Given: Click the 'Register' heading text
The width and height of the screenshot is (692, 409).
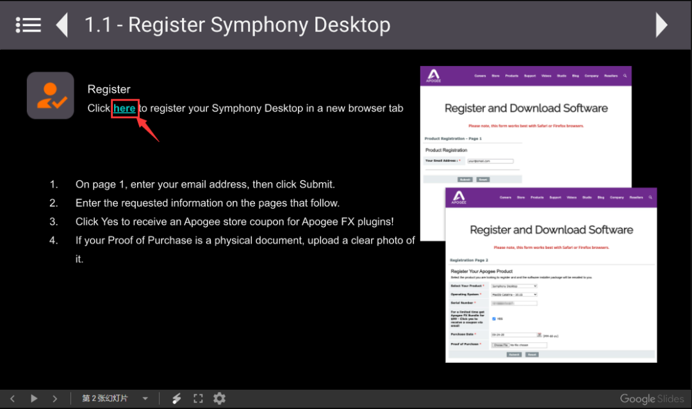Looking at the screenshot, I should click(x=109, y=89).
